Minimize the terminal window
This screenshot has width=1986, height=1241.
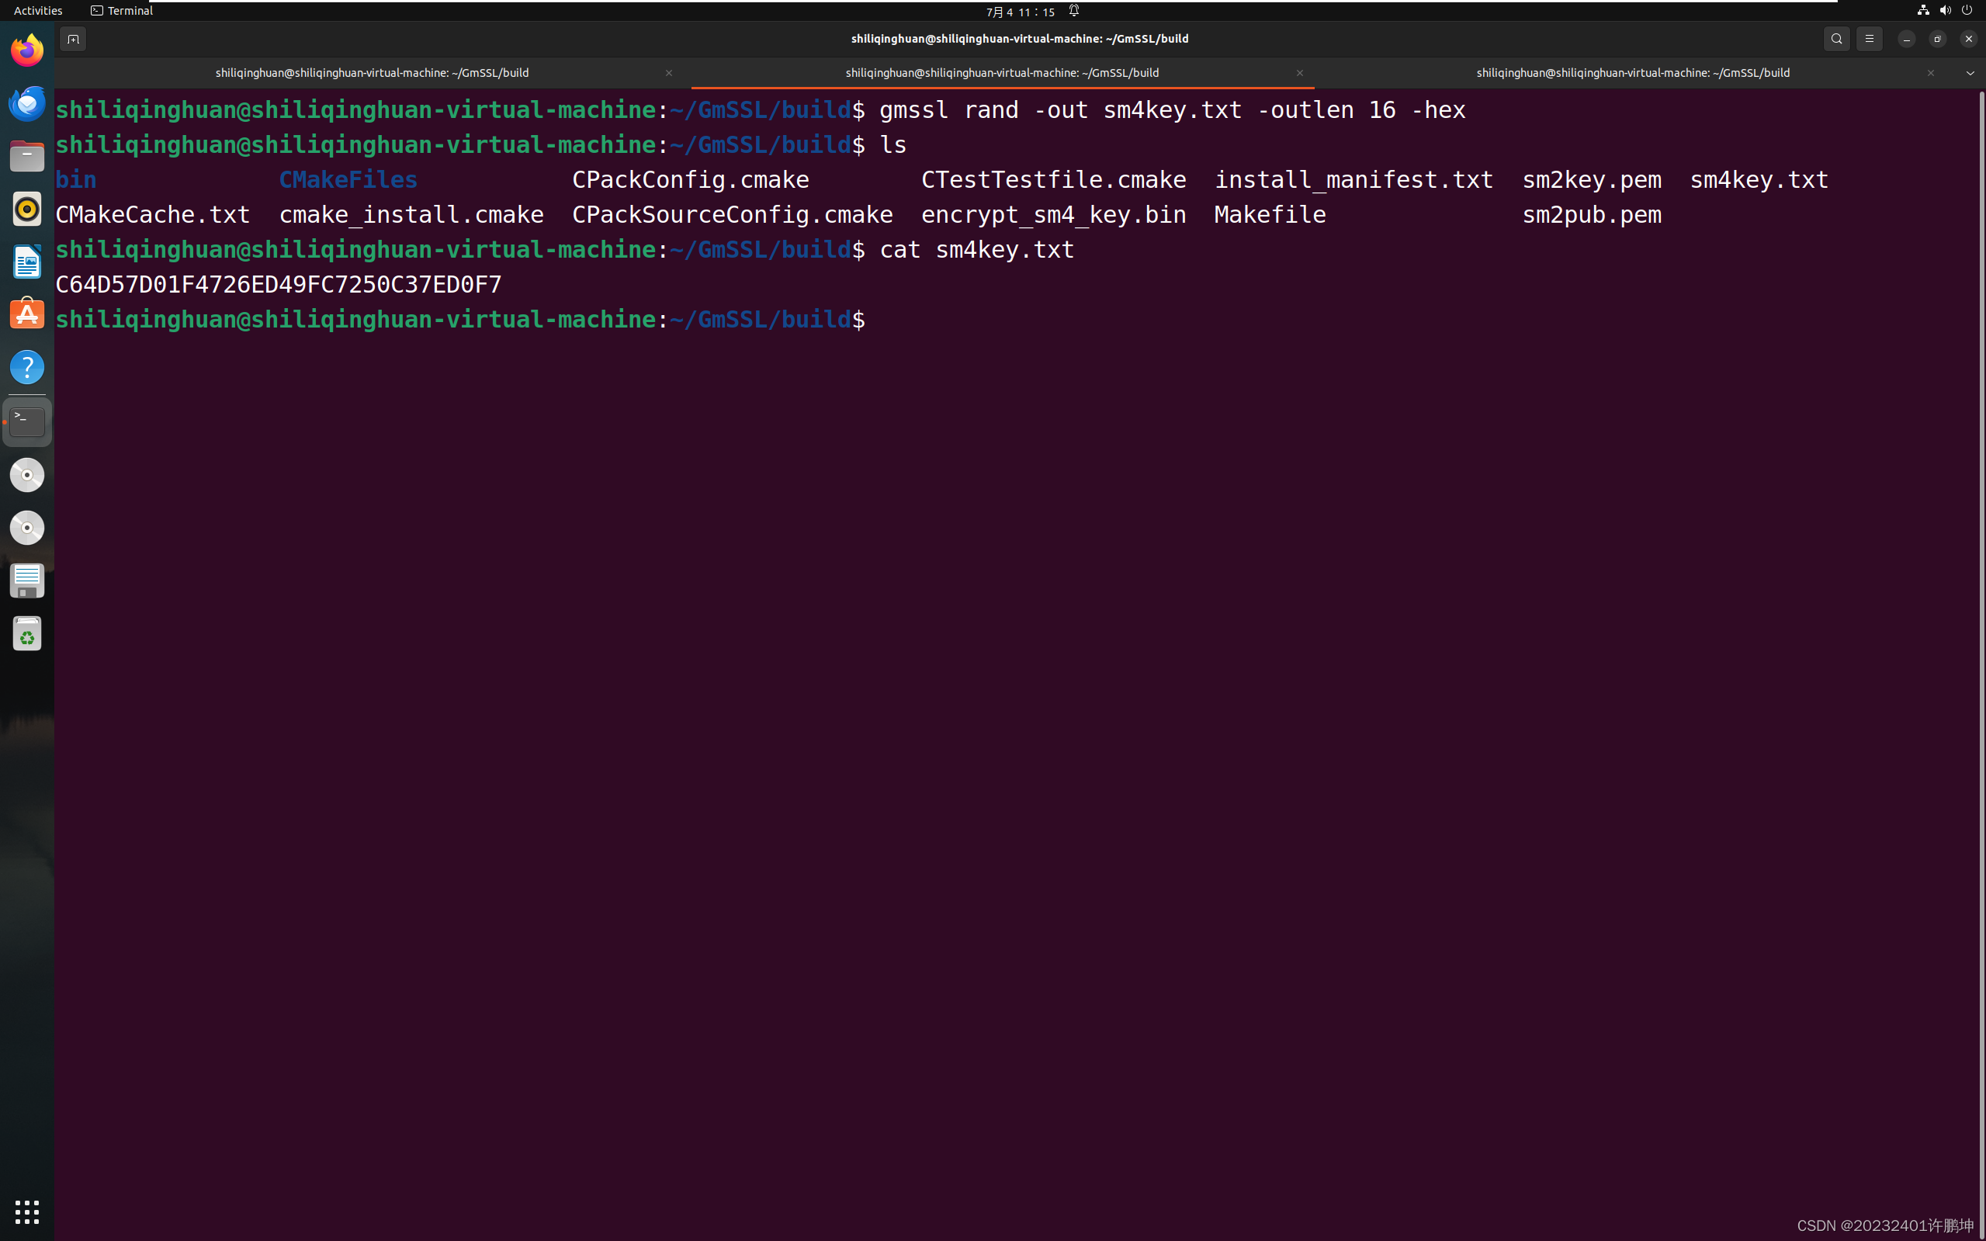point(1906,39)
